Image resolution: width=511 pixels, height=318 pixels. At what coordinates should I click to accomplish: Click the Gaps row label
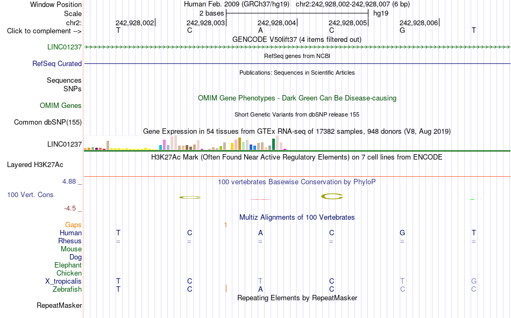[73, 225]
